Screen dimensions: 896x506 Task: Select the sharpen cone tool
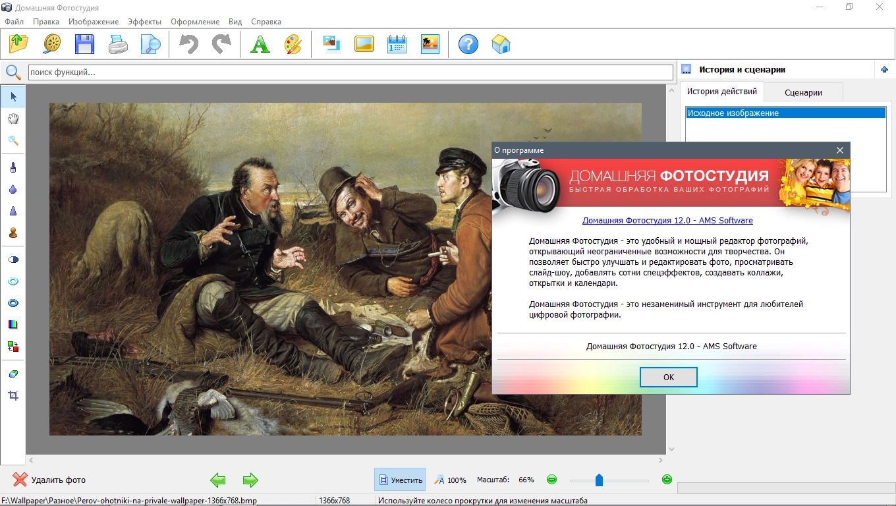(13, 211)
